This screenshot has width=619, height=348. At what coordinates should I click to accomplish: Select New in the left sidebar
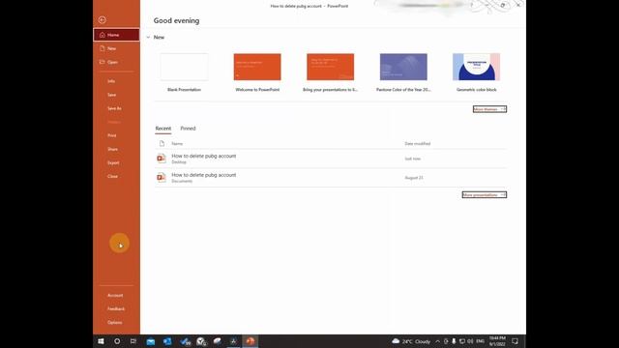pyautogui.click(x=116, y=48)
